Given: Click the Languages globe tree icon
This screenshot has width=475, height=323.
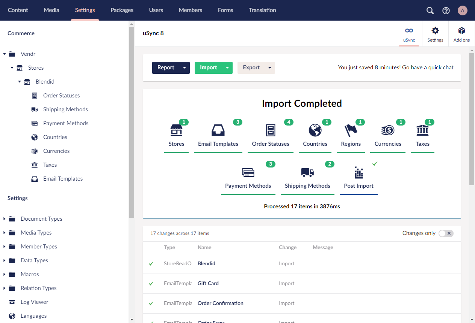Looking at the screenshot, I should [x=12, y=316].
